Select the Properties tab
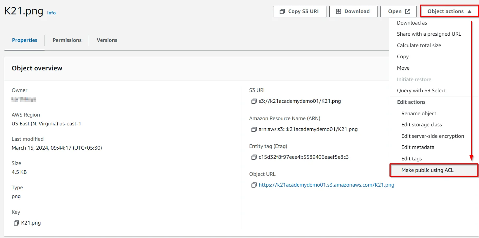This screenshot has height=238, width=479. 25,40
